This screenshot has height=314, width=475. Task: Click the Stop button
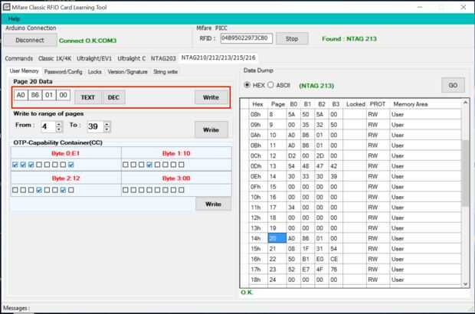pyautogui.click(x=292, y=39)
